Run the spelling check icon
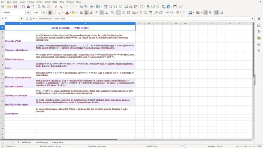Image resolution: width=263 pixels, height=148 pixels. tap(86, 7)
